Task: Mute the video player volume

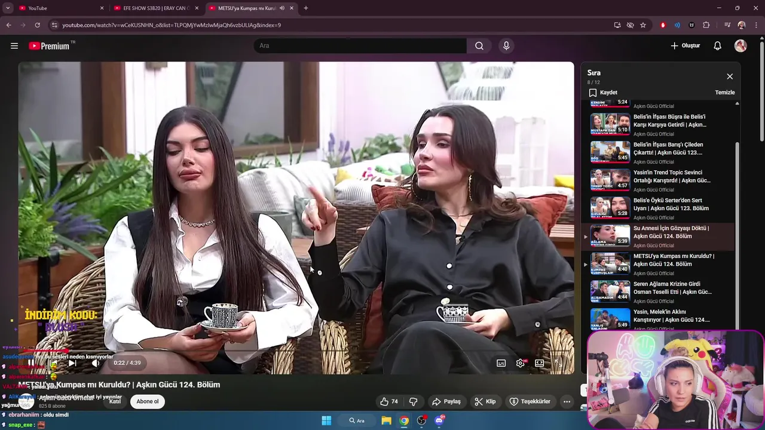Action: coord(96,363)
